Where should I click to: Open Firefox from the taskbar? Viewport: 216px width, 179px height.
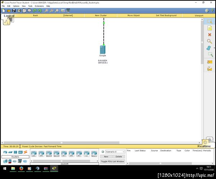(21, 169)
